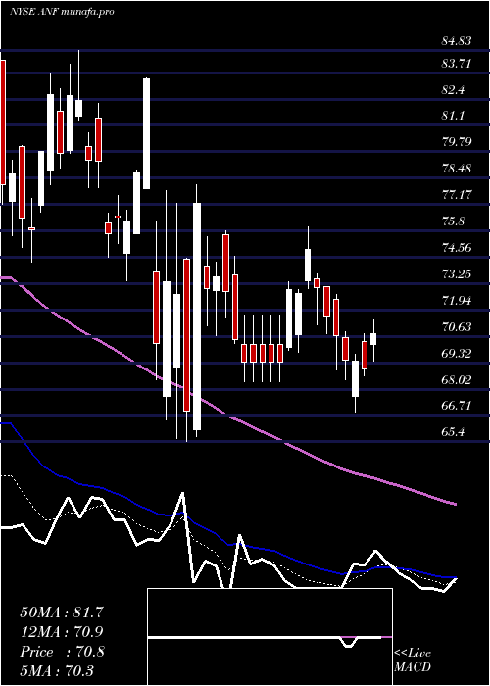Click the 50MA : 81.7 readout
Image resolution: width=490 pixels, height=686 pixels.
tap(62, 612)
